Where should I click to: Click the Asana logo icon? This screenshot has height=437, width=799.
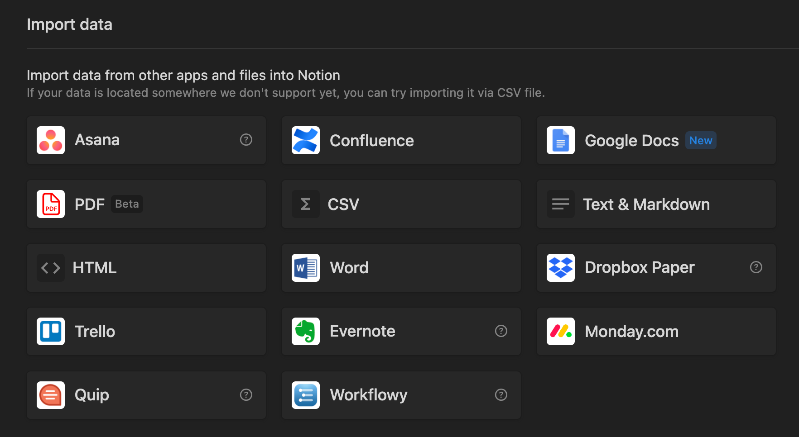click(51, 140)
